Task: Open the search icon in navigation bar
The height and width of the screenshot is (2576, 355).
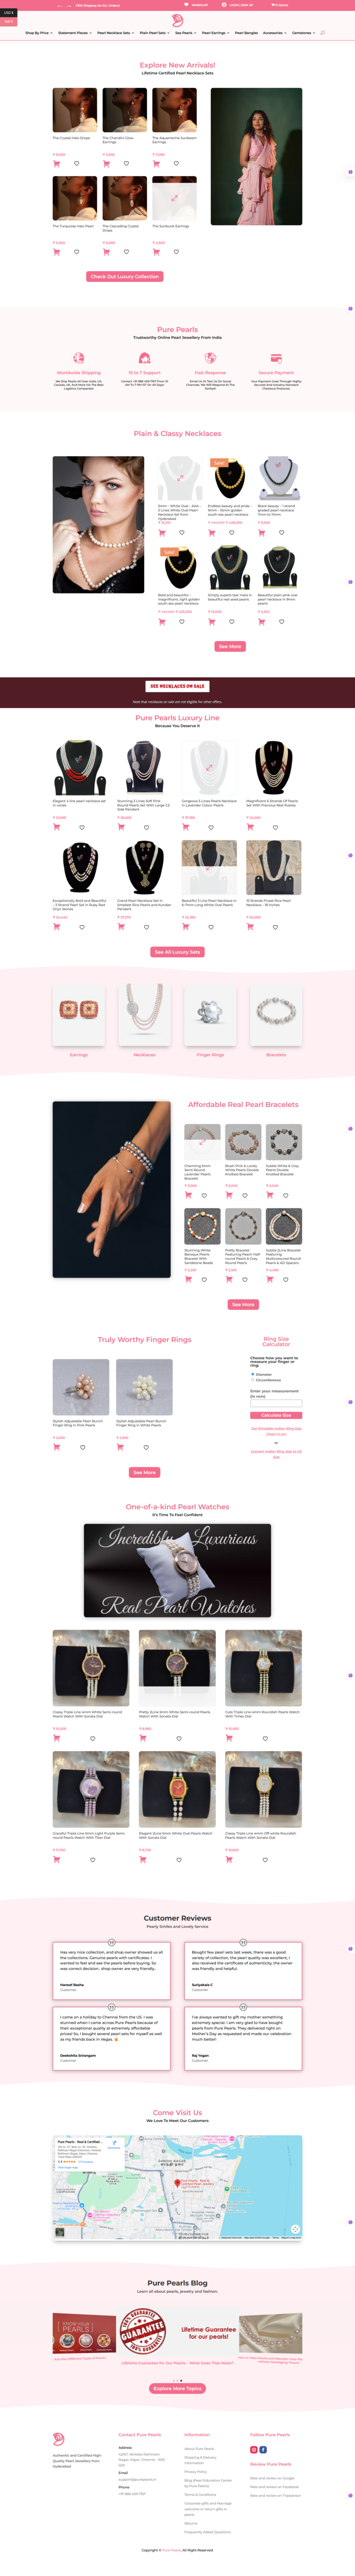Action: pyautogui.click(x=322, y=33)
